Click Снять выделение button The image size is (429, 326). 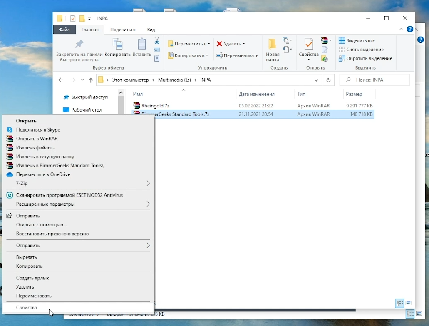tap(361, 50)
